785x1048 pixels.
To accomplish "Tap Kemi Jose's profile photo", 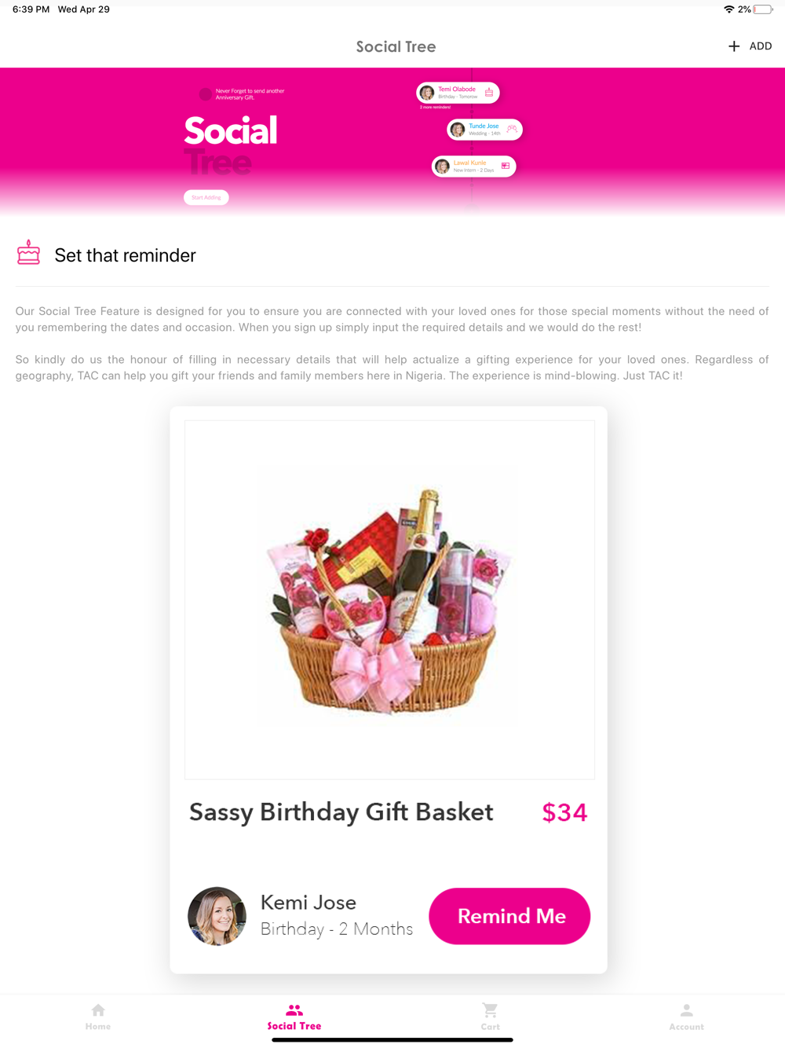I will [217, 916].
